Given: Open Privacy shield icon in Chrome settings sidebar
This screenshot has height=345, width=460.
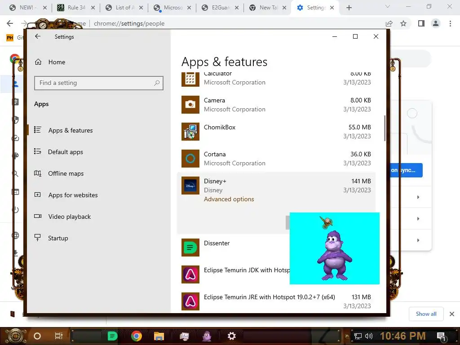Looking at the screenshot, I should pos(16,119).
